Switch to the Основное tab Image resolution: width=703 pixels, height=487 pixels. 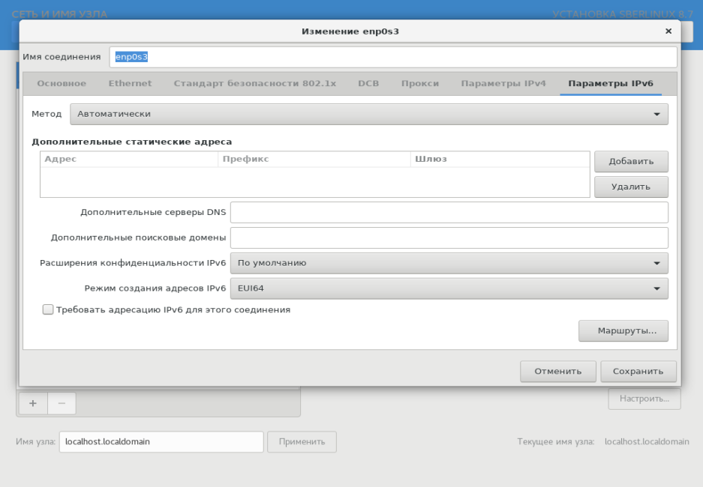[62, 83]
